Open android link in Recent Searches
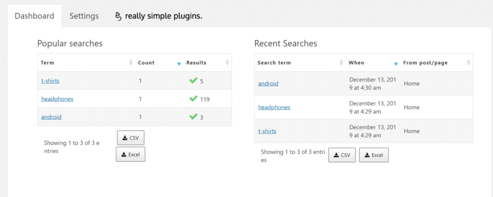This screenshot has height=197, width=493. coord(268,84)
